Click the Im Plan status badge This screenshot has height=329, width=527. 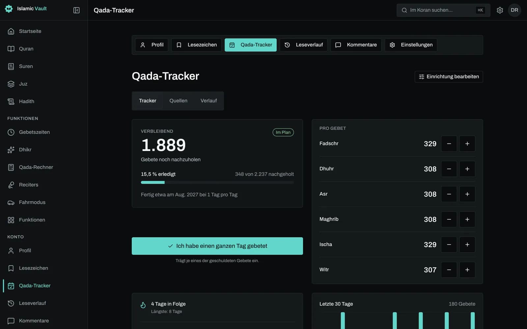point(283,132)
